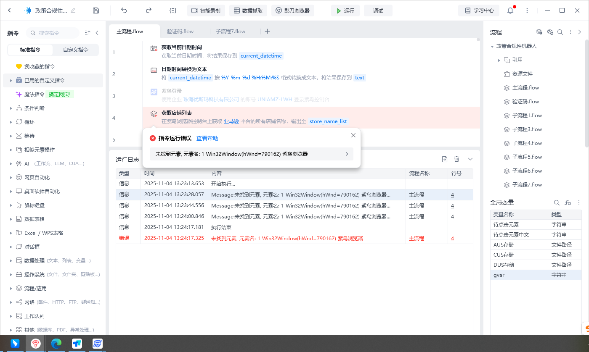589x352 pixels.
Task: Click the fx add-variable icon in 全局变量
Action: (x=568, y=202)
